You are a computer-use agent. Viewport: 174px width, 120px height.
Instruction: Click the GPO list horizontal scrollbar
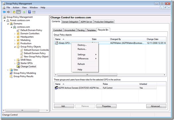click(x=110, y=75)
